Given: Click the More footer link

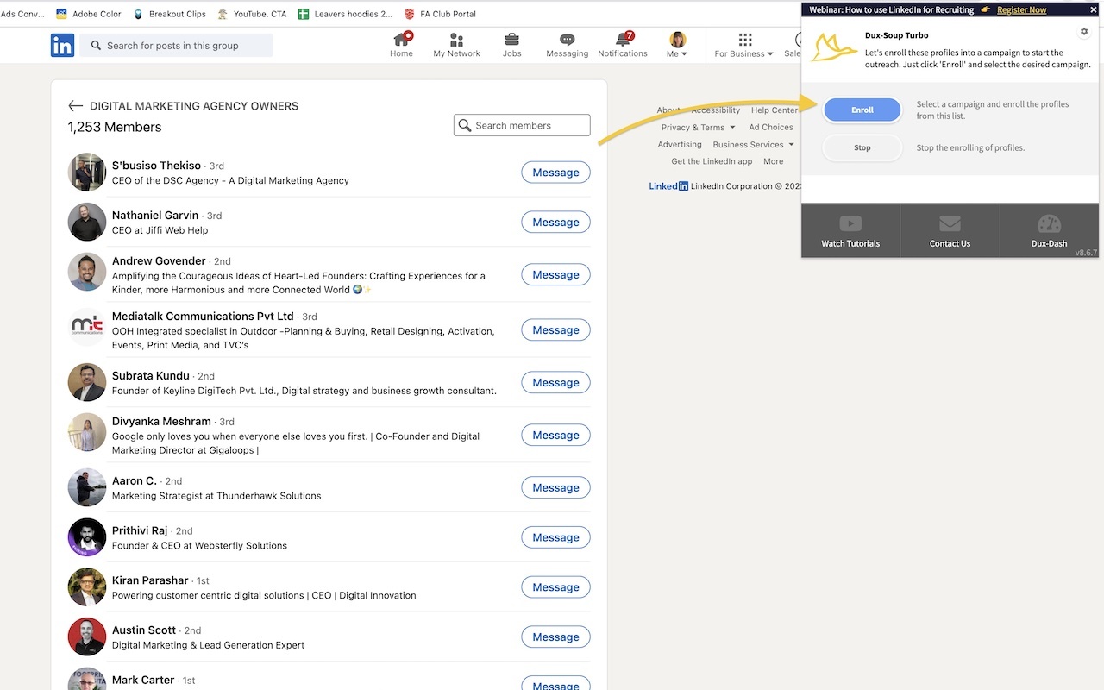Looking at the screenshot, I should [774, 161].
